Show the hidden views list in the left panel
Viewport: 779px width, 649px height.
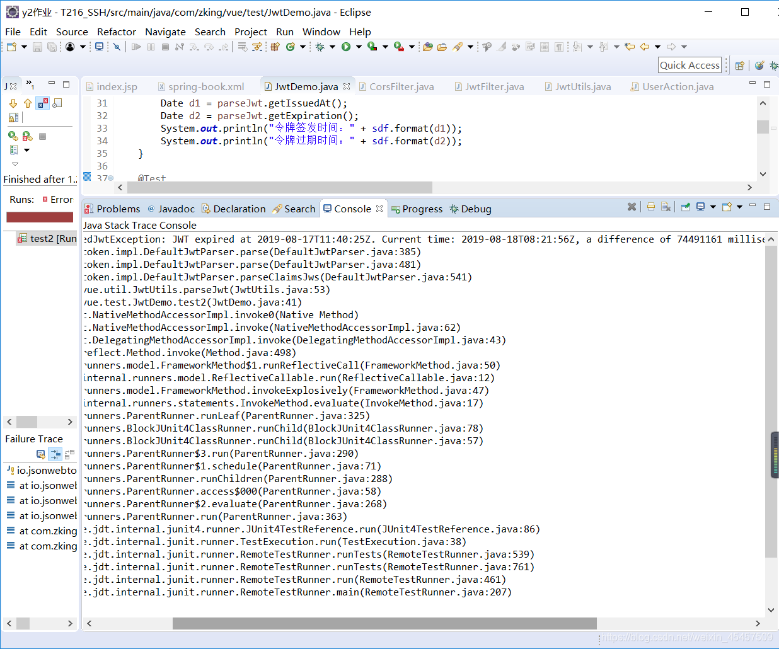pyautogui.click(x=30, y=84)
